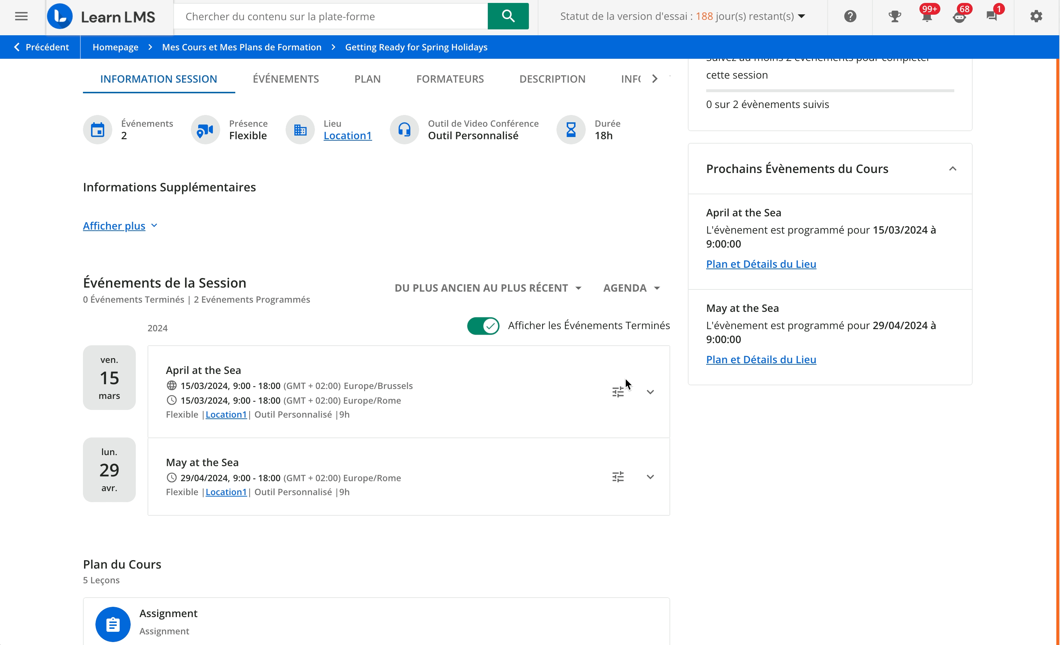Switch to the Formateurs tab

point(450,79)
